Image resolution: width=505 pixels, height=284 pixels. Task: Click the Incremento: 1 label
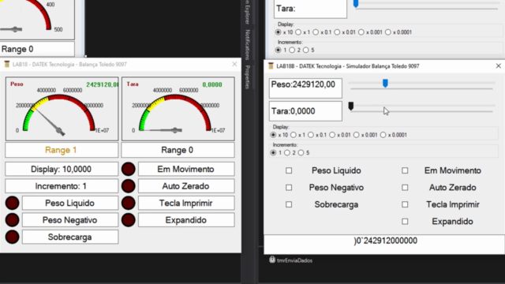62,186
